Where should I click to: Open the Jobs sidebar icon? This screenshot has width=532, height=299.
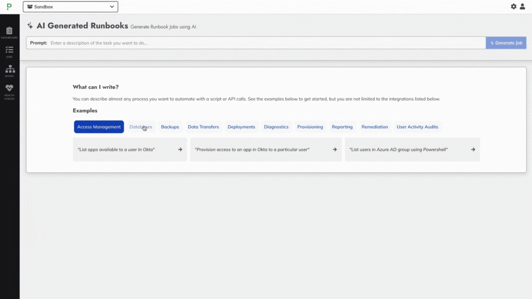9,51
